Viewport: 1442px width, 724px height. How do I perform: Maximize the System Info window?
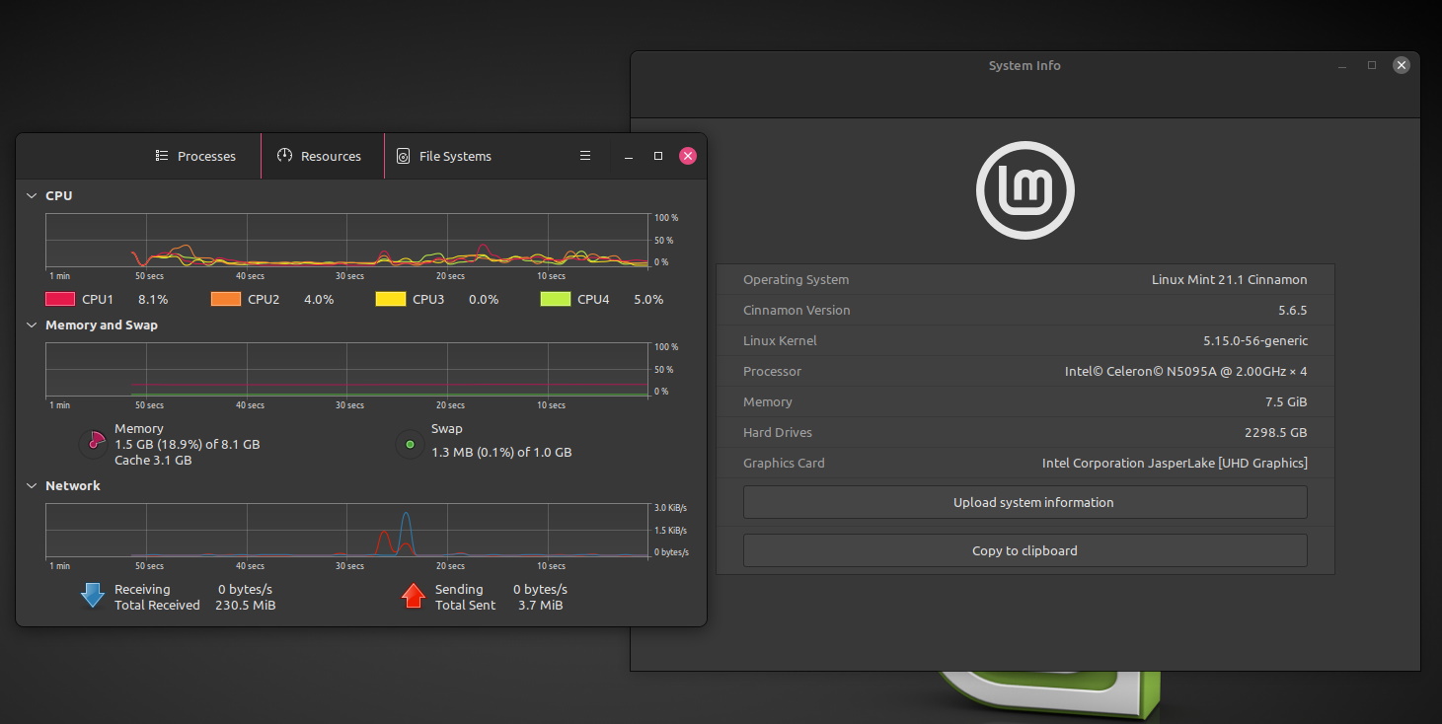1372,65
